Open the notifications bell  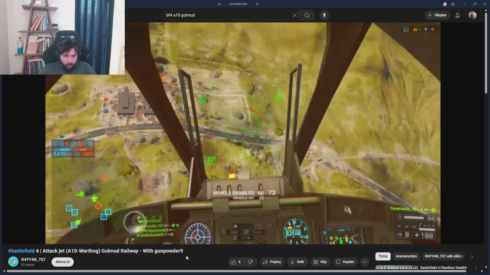tap(457, 15)
